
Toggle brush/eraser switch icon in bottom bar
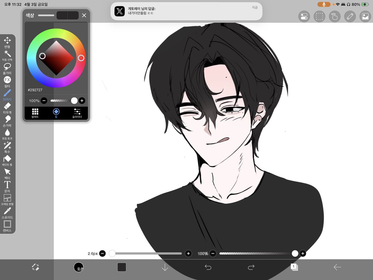pos(35,267)
